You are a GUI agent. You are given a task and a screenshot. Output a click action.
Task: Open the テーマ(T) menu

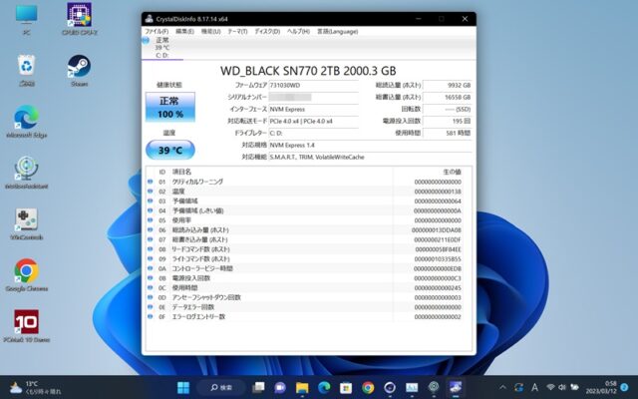(237, 31)
